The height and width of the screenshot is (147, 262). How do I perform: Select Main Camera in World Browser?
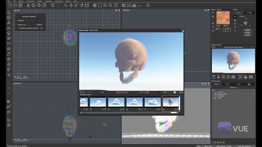222,94
